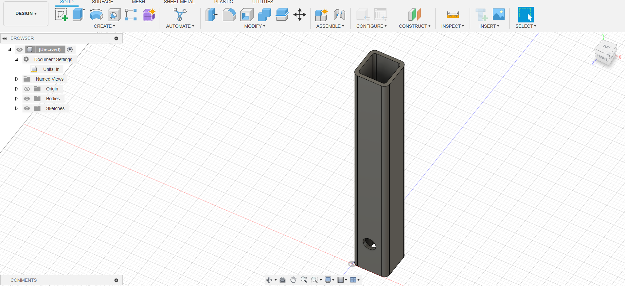The image size is (625, 286).
Task: Select the Move/Copy tool
Action: tap(300, 15)
